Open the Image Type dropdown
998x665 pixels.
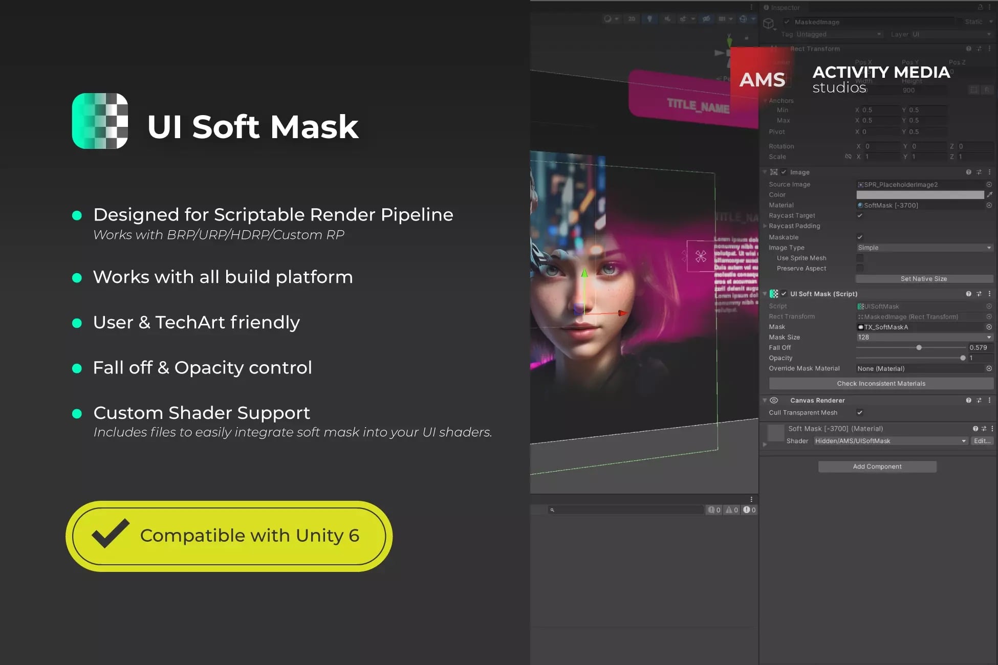tap(924, 248)
